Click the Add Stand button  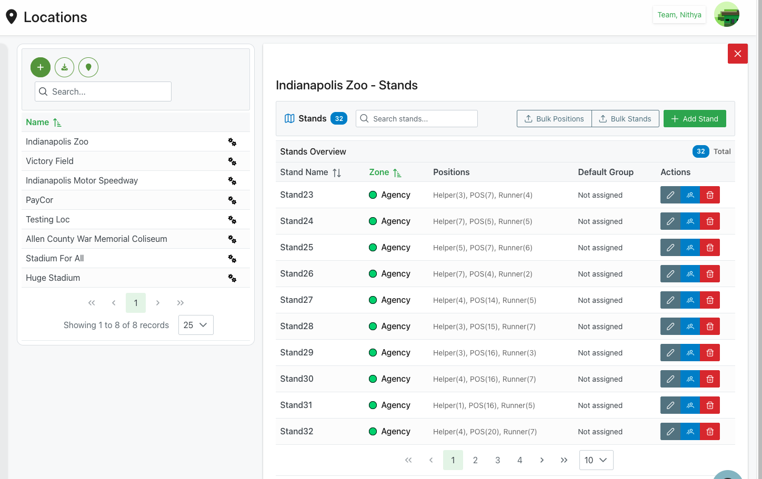coord(694,119)
